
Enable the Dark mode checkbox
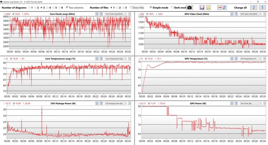[x=172, y=7]
